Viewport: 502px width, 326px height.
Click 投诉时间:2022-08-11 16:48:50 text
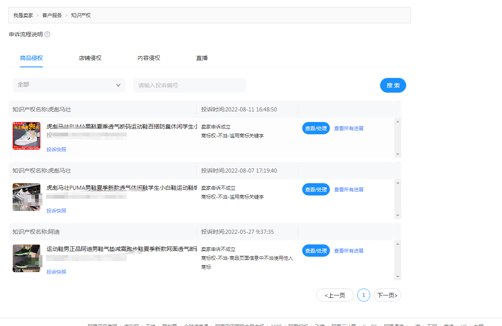click(x=239, y=109)
